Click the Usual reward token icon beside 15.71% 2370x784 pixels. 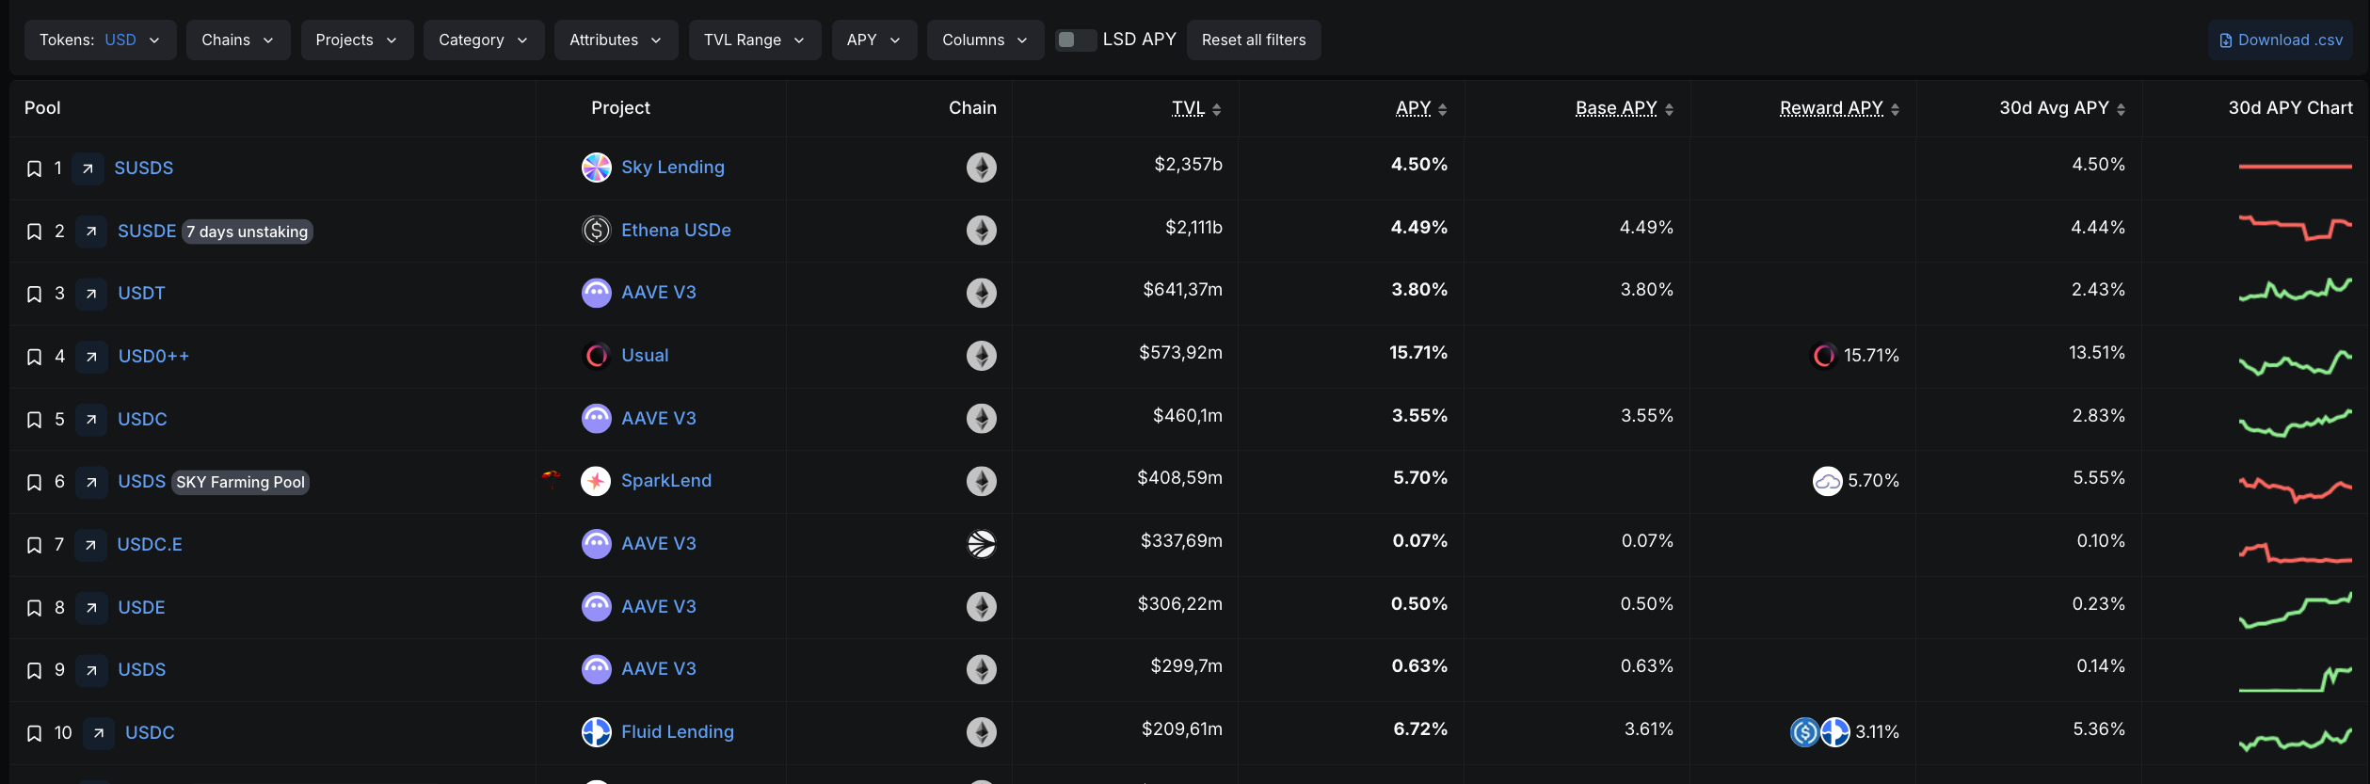pyautogui.click(x=1824, y=356)
